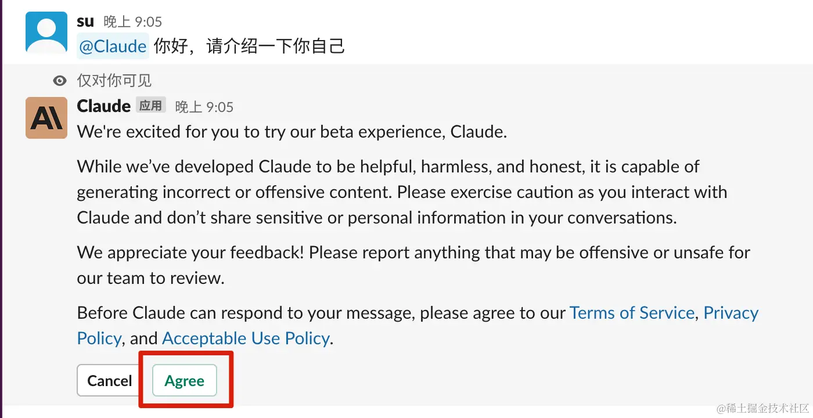This screenshot has height=418, width=813.
Task: Click the 稀土掘金技术社区 watermark
Action: (762, 409)
